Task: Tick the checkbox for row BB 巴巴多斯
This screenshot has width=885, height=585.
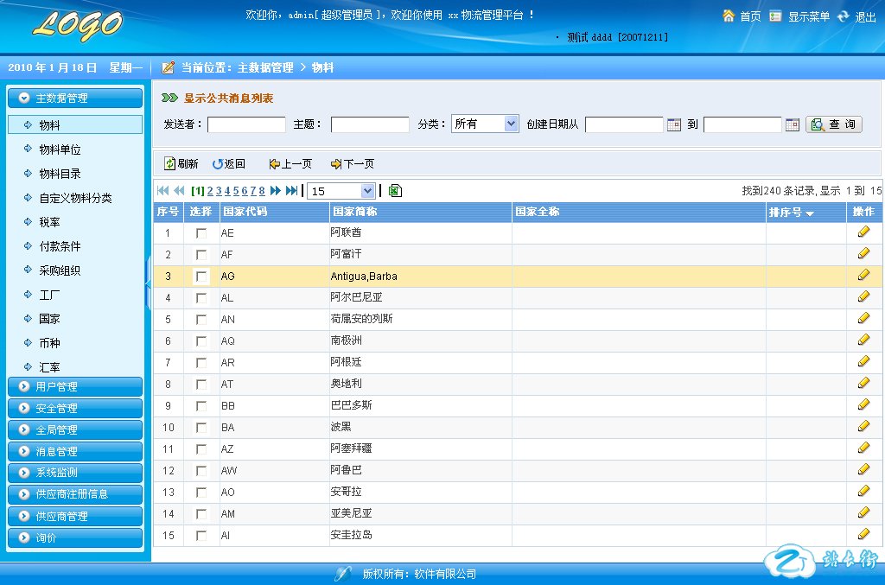Action: (x=201, y=405)
